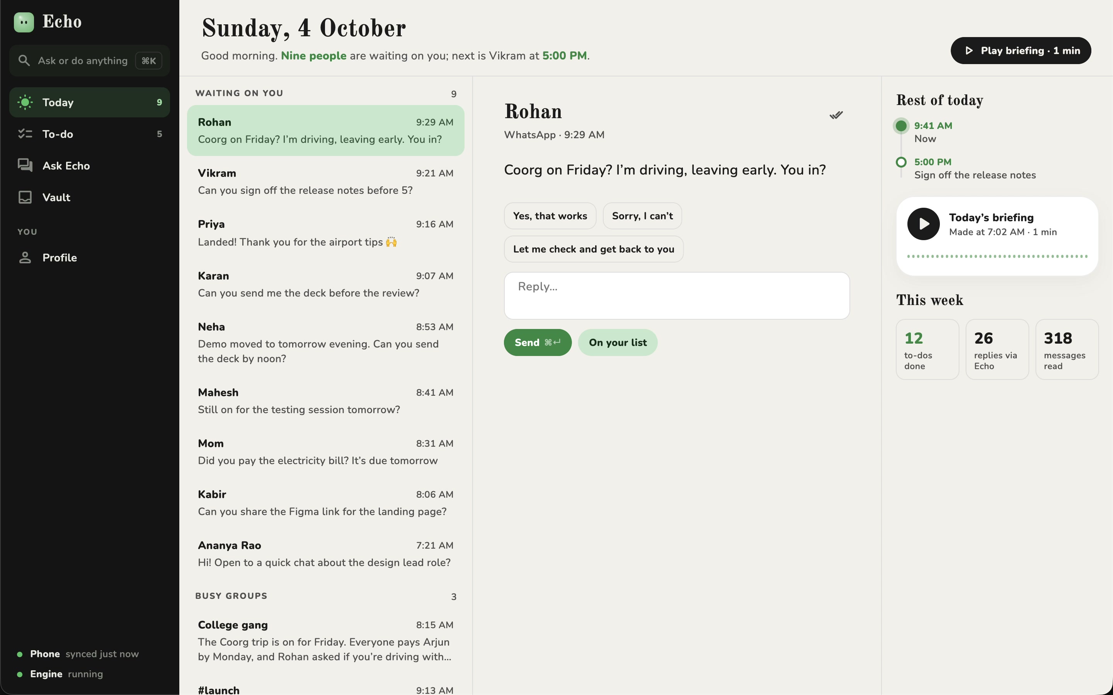Open your Profile page
1113x695 pixels.
click(x=90, y=258)
